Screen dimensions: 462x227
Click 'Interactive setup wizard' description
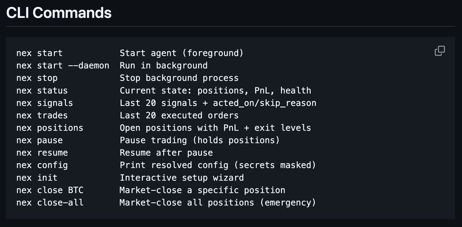tap(182, 178)
